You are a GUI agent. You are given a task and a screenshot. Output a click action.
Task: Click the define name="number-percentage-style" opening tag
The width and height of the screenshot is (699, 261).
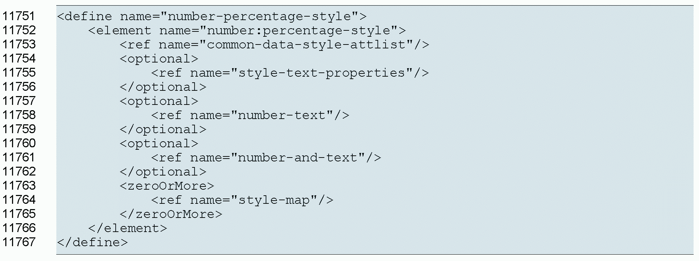[211, 16]
